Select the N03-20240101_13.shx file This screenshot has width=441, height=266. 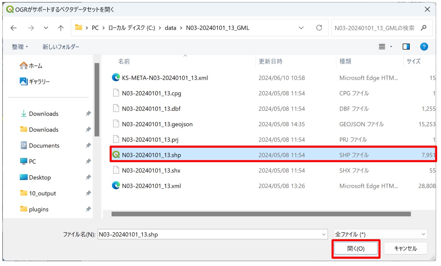(273, 170)
